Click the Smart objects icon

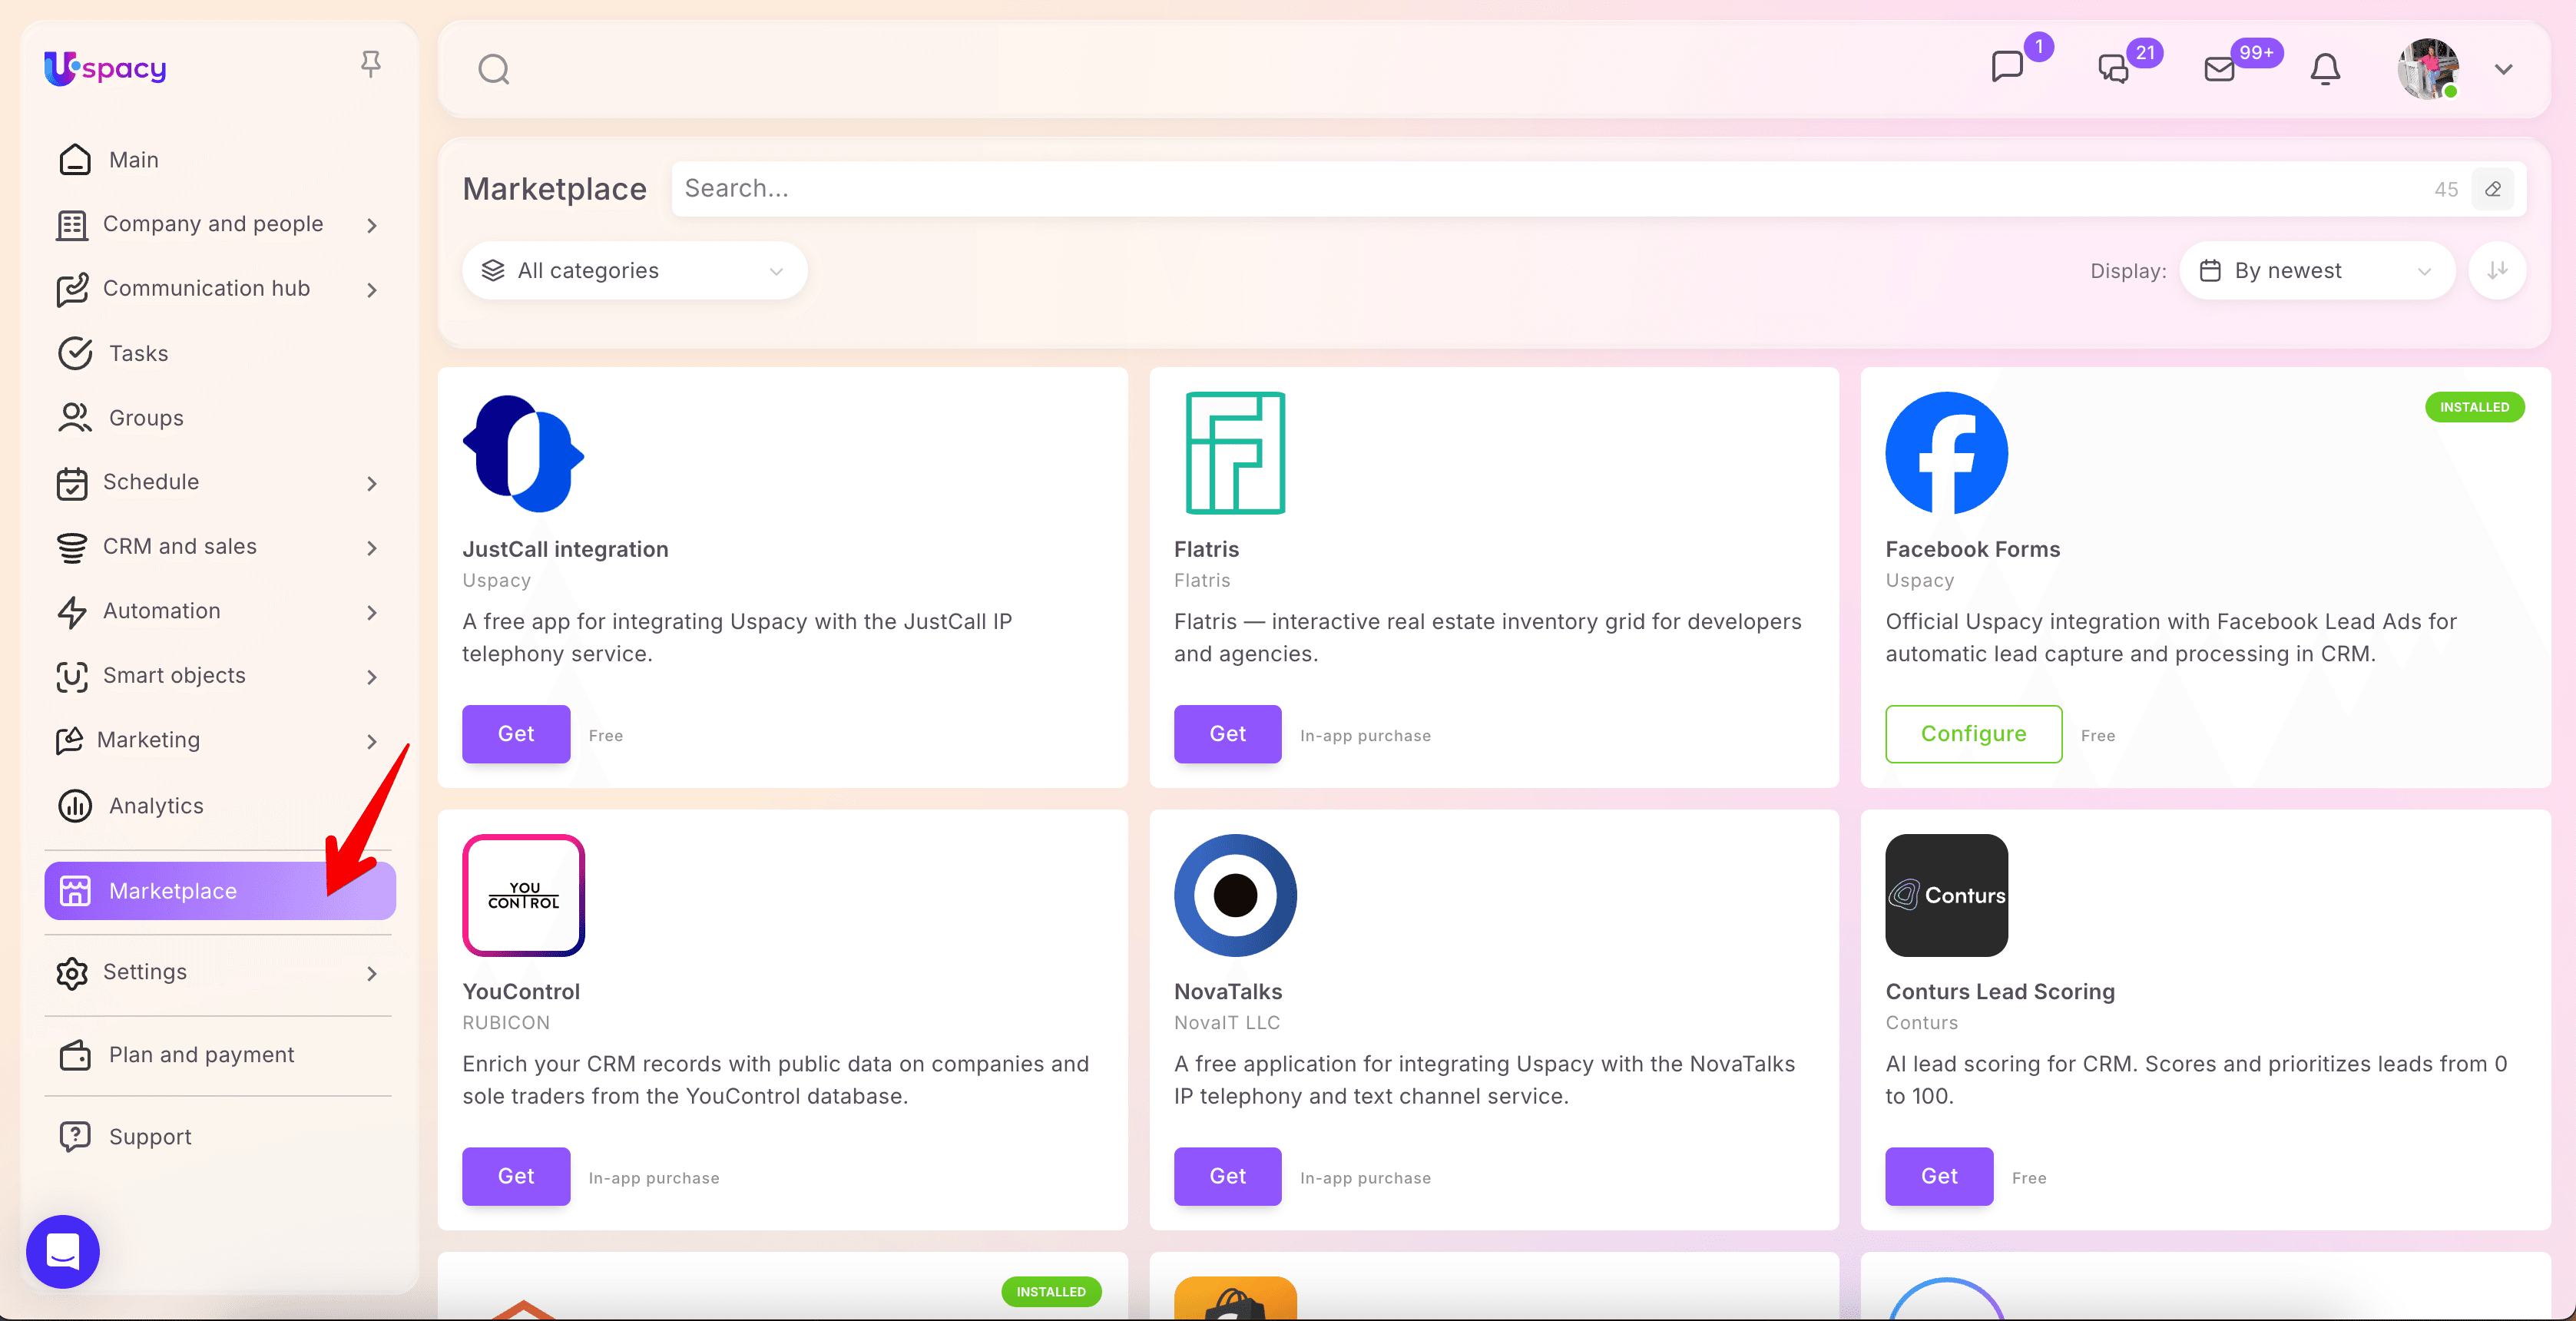point(72,677)
